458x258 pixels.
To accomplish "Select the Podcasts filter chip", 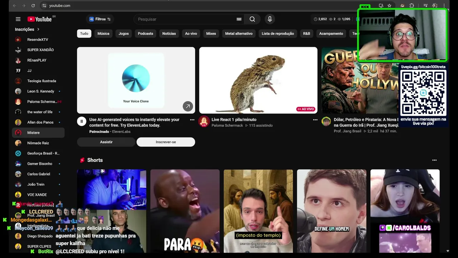I will tap(146, 34).
